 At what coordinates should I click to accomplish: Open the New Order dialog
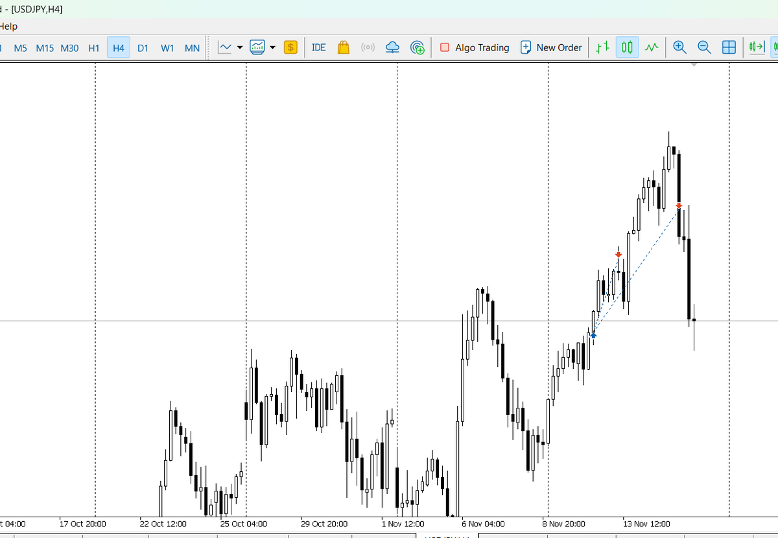pos(551,47)
